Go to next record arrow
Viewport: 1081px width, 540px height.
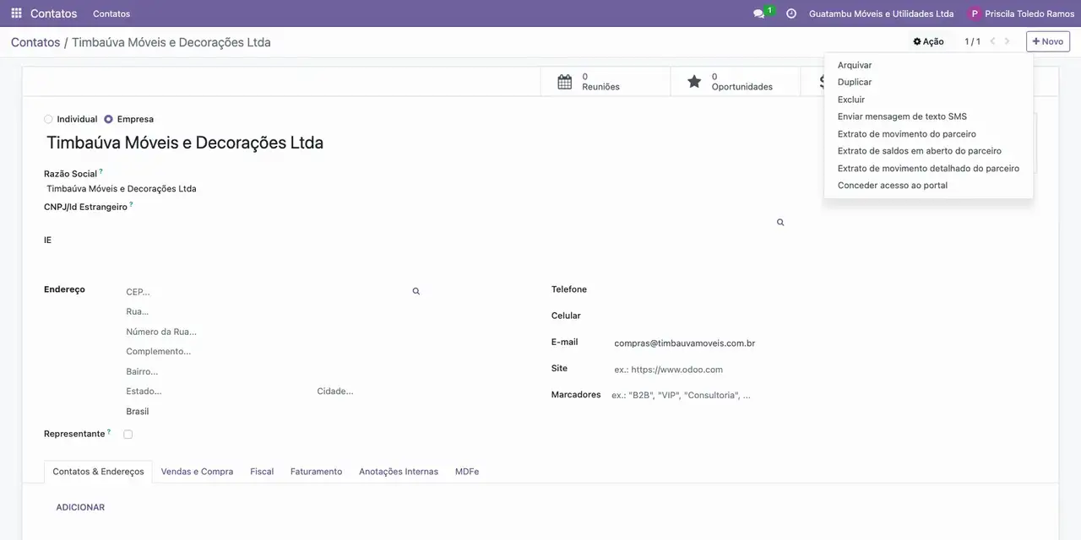tap(1007, 41)
